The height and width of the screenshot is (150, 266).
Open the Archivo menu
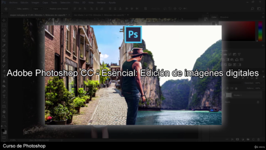[x=13, y=2]
